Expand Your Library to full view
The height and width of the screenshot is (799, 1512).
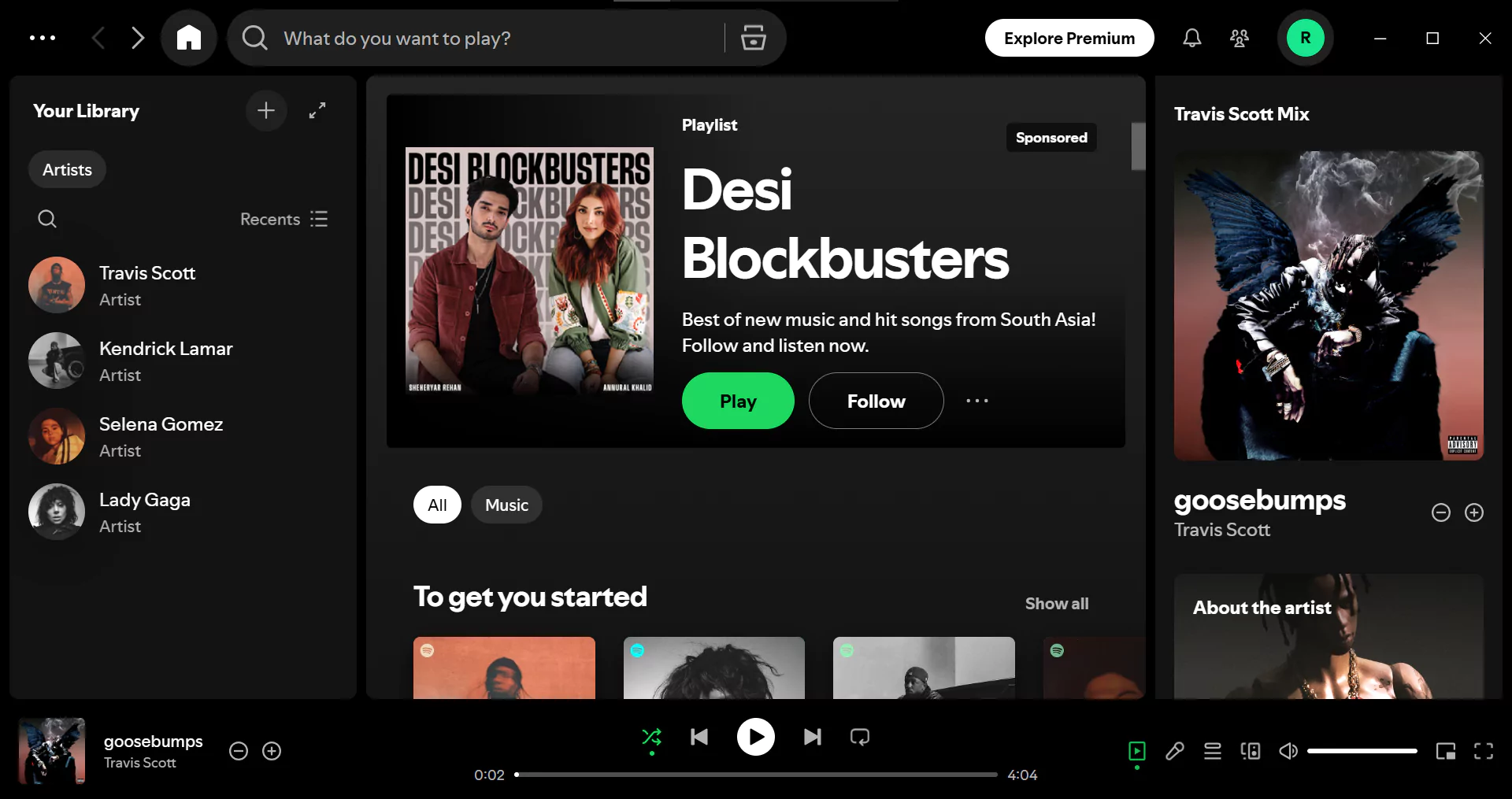point(317,110)
